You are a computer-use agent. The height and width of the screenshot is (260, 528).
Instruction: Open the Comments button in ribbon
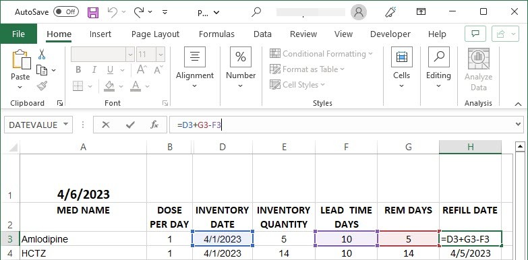[475, 34]
